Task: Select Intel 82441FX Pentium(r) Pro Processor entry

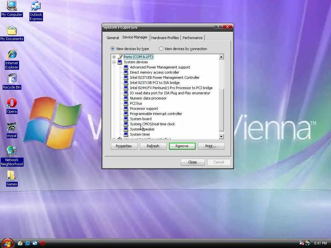Action: click(x=171, y=88)
